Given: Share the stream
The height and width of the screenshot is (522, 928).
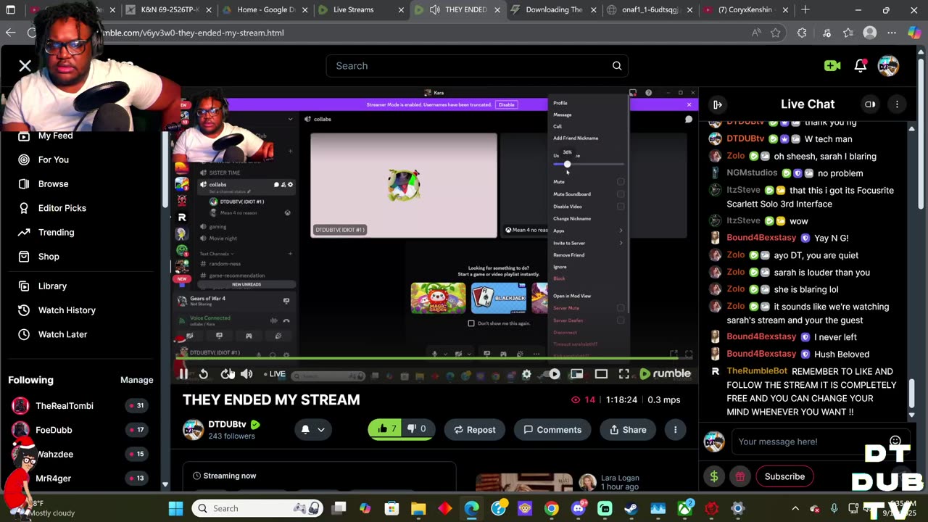Looking at the screenshot, I should 628,429.
